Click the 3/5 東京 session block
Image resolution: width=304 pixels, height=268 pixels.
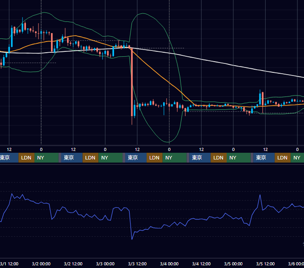[264, 158]
